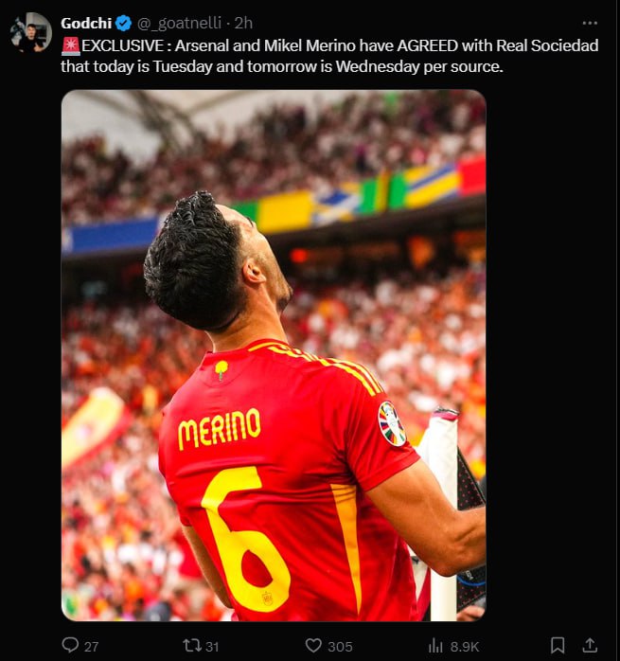Screen dimensions: 620x661
Task: Bookmark this tweet
Action: point(558,646)
